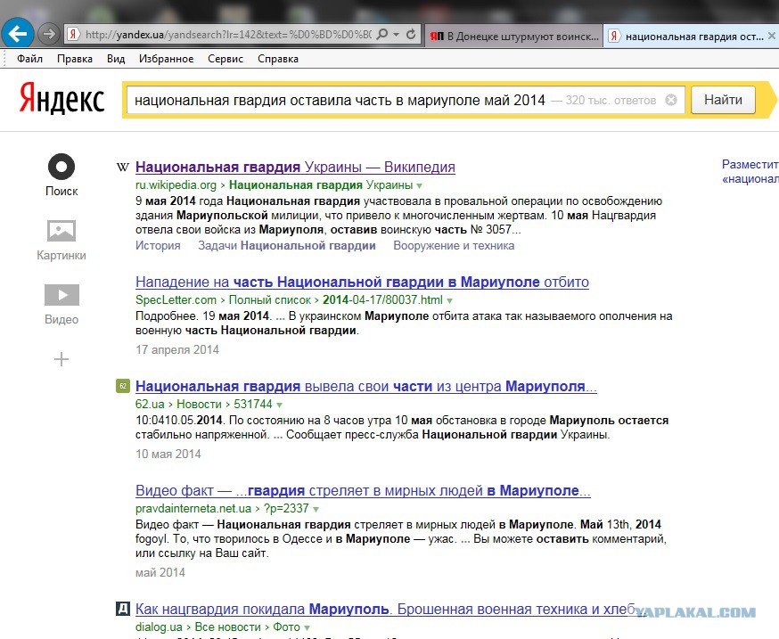779x639 pixels.
Task: Open 'Видео факт — ...гвардия стреляет' result
Action: [363, 491]
